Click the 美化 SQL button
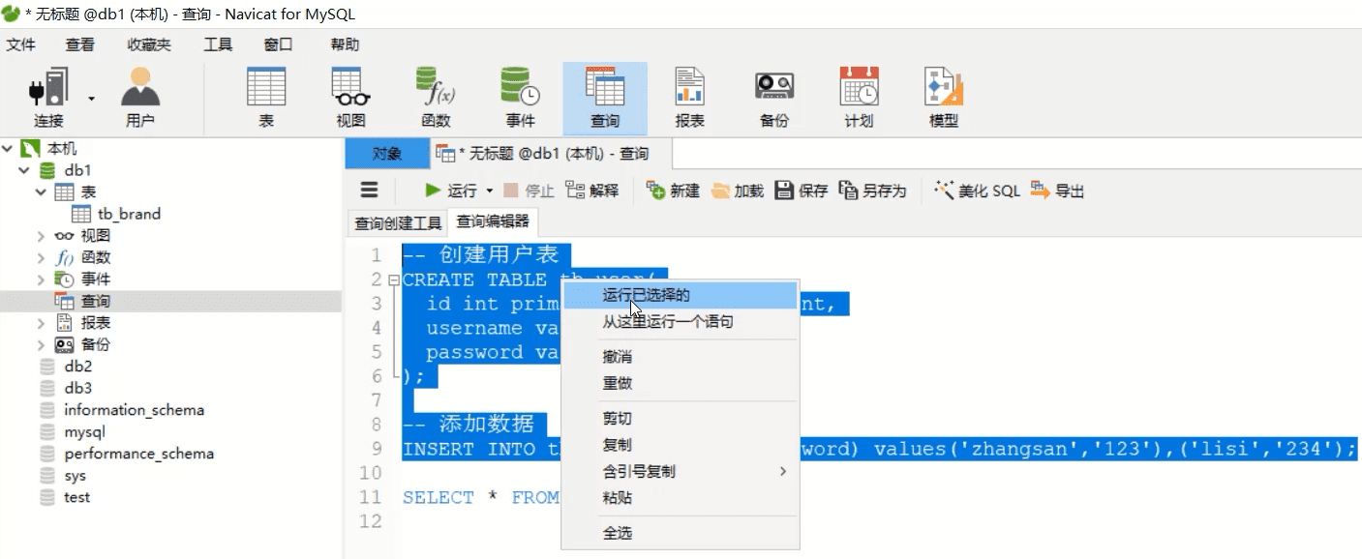1362x559 pixels. pyautogui.click(x=977, y=191)
